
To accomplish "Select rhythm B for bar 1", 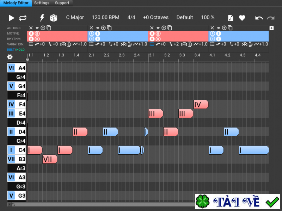I will (37, 39).
